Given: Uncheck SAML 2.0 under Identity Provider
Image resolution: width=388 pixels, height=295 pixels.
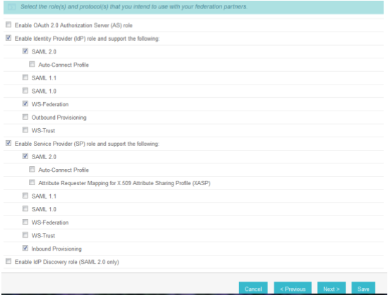Looking at the screenshot, I should (x=25, y=51).
